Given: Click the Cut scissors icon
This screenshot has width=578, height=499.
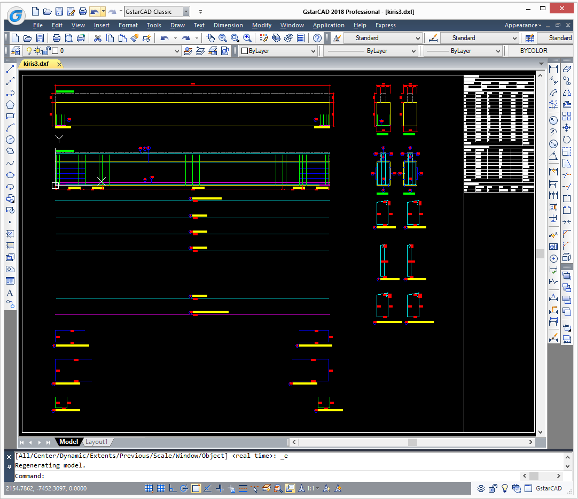Looking at the screenshot, I should [97, 38].
